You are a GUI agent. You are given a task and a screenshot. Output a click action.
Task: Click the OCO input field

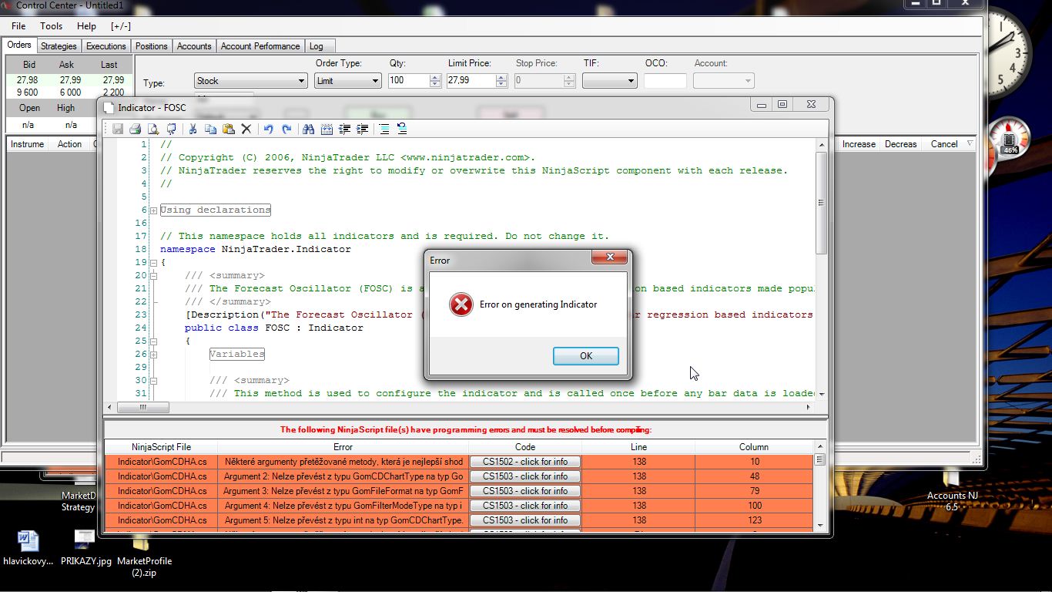[665, 81]
